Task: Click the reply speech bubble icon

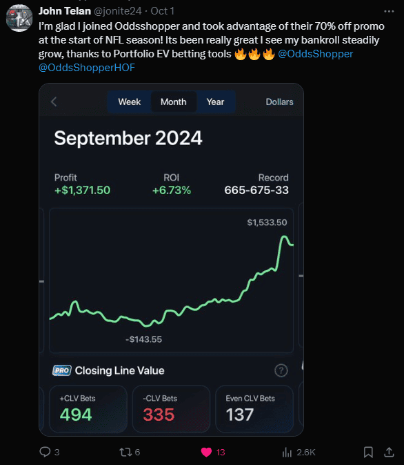Action: [x=45, y=452]
